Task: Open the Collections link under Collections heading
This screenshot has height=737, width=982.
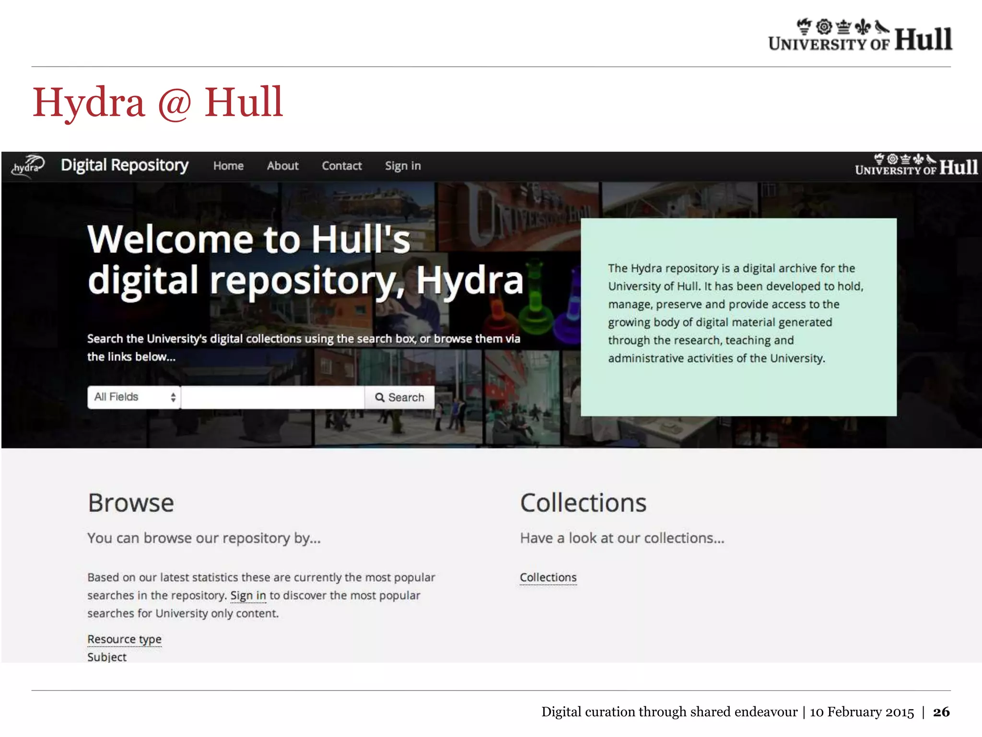Action: [x=548, y=577]
